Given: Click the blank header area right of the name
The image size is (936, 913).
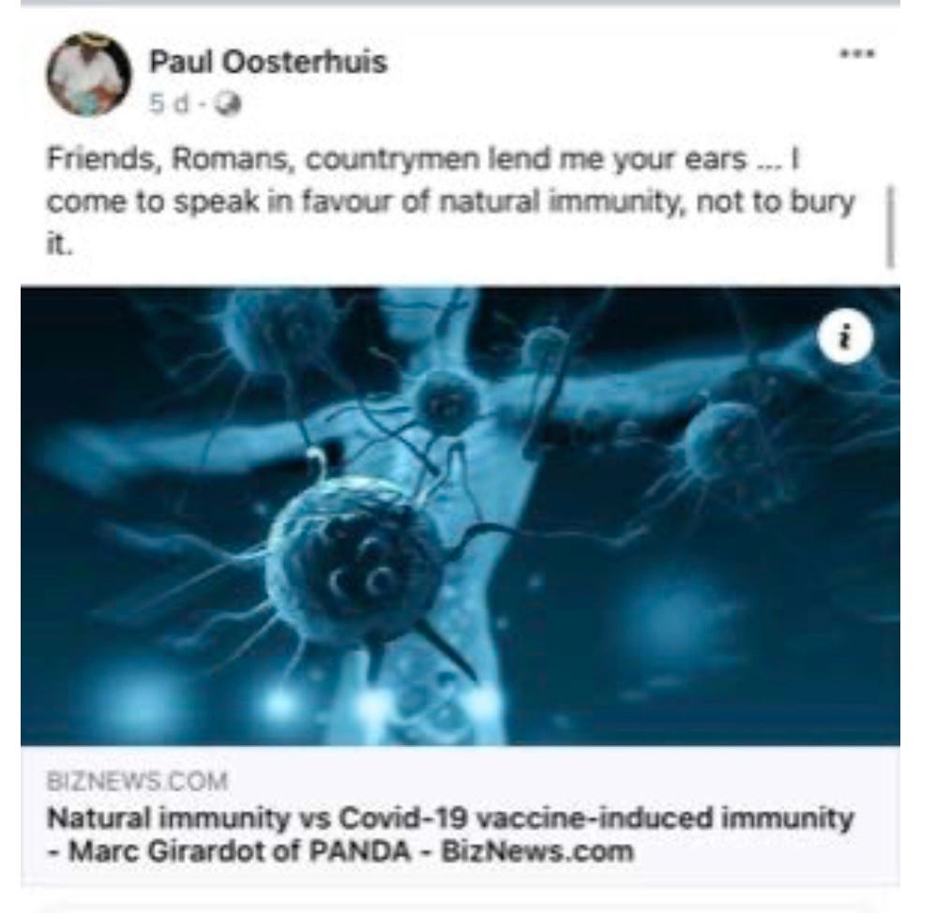Looking at the screenshot, I should pos(609,63).
